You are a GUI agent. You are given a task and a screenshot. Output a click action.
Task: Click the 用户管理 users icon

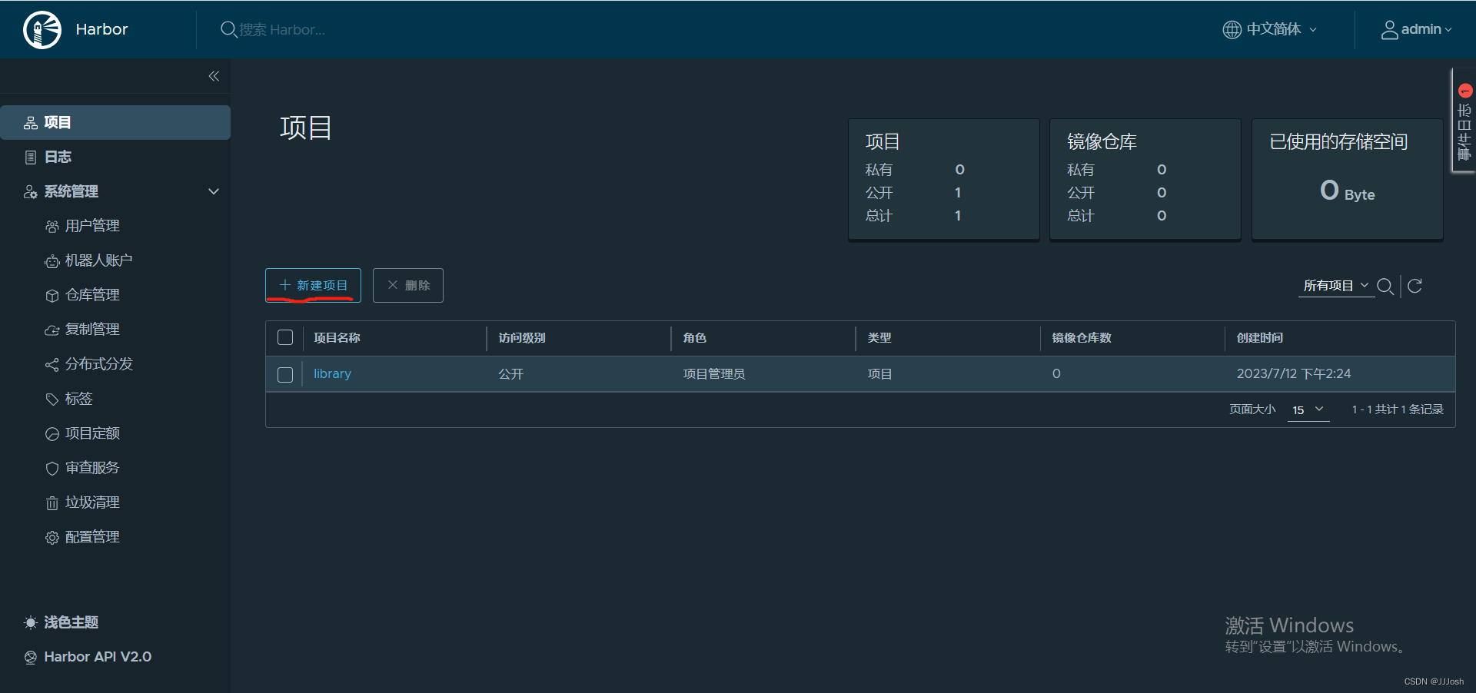[52, 227]
